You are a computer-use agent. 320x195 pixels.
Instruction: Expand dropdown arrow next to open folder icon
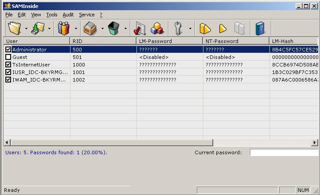26,28
